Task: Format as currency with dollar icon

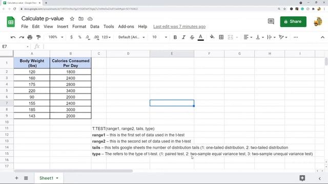Action: [x=71, y=37]
